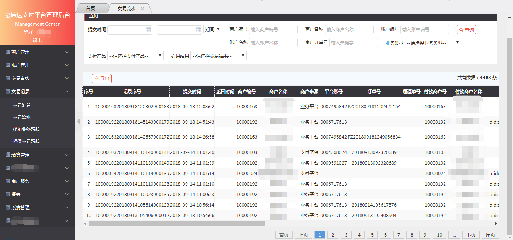
Task: Open calendar picker for end submit time
Action: [x=198, y=30]
